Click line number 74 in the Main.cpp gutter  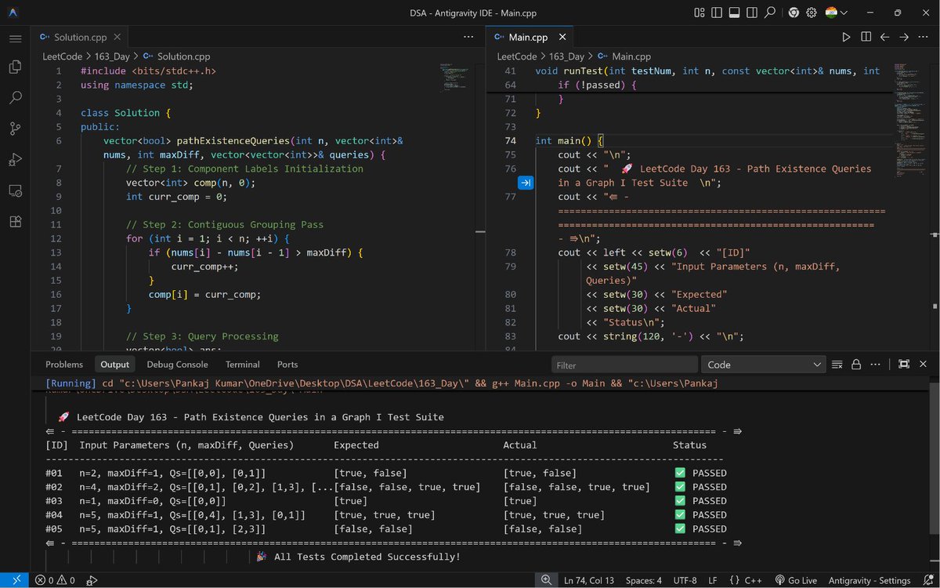tap(511, 141)
